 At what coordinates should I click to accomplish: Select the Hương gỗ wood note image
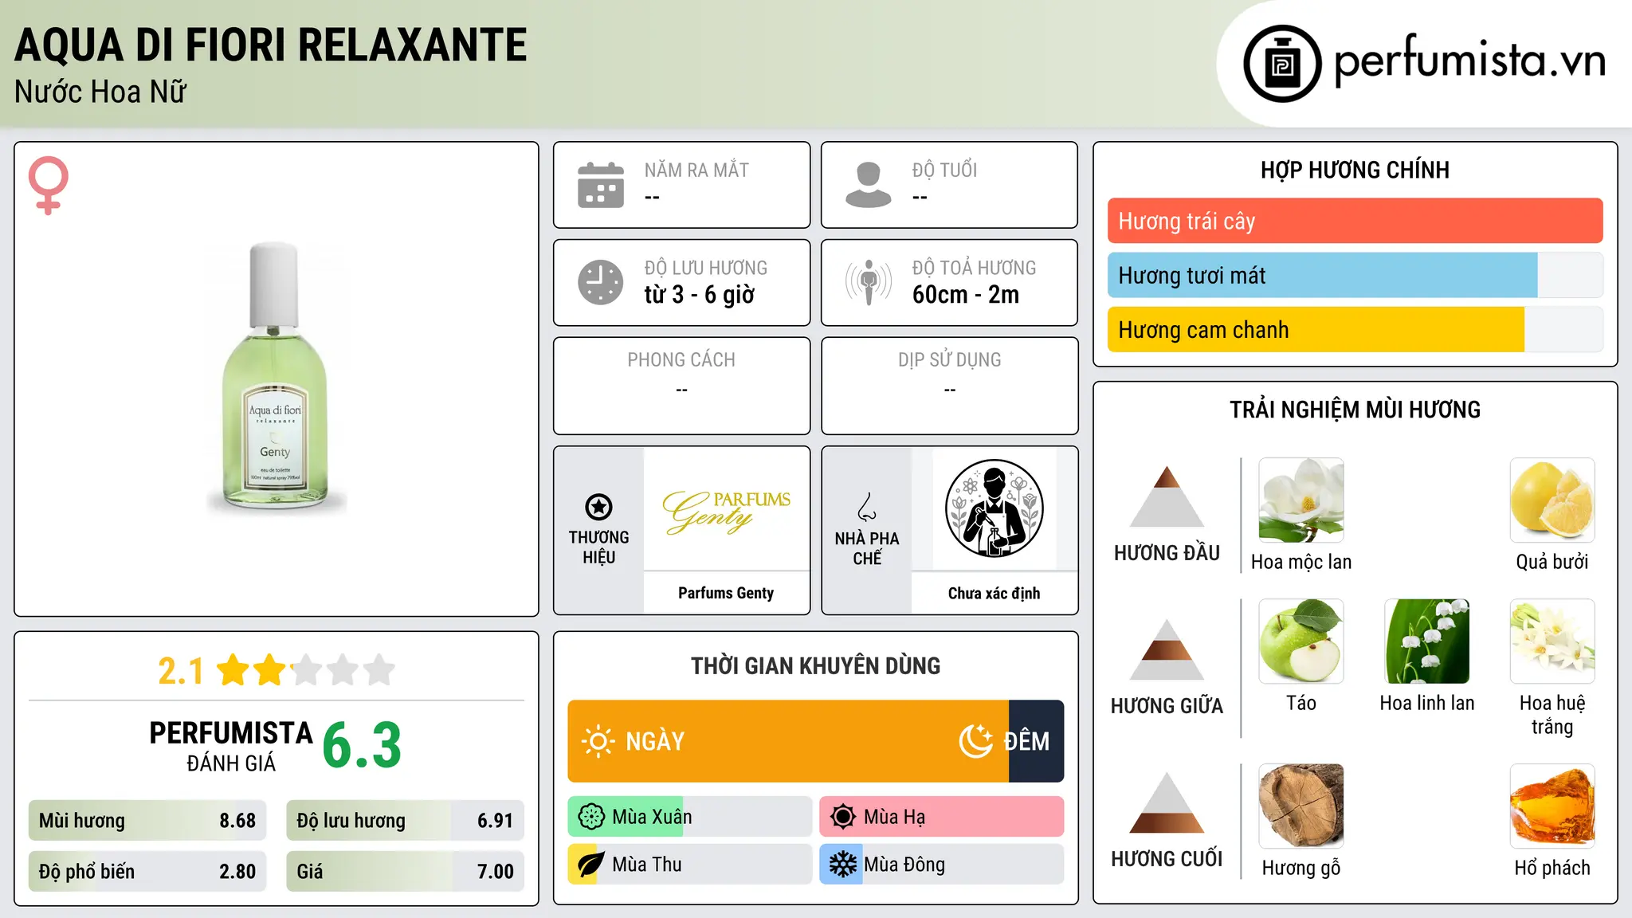(x=1301, y=806)
